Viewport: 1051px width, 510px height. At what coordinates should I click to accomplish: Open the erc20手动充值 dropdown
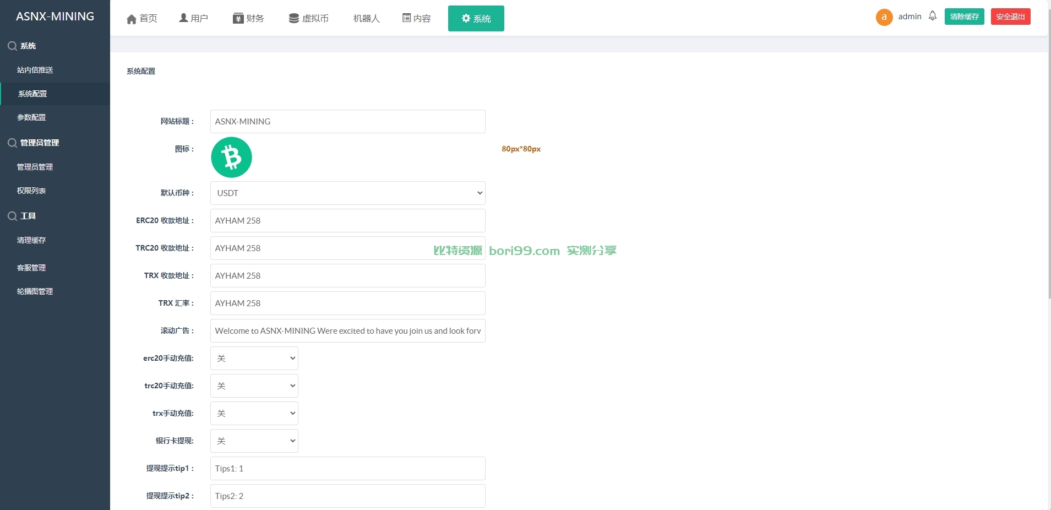pos(254,359)
